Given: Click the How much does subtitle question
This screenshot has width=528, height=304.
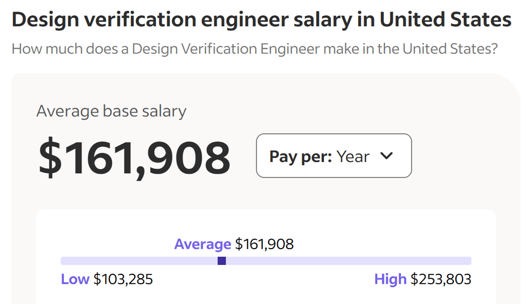Looking at the screenshot, I should click(254, 48).
